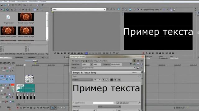The image size is (199, 111).
Task: Copy preview snapshot to clipboard
Action: click(171, 10)
